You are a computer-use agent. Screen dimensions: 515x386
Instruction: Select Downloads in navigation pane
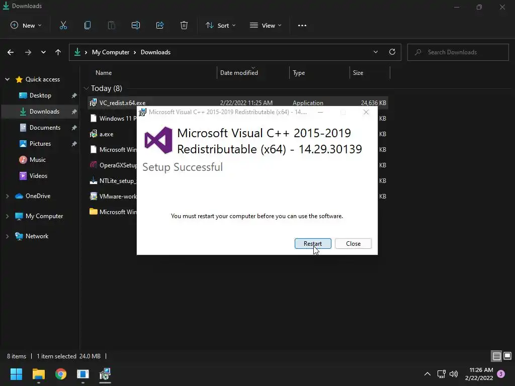click(39, 112)
